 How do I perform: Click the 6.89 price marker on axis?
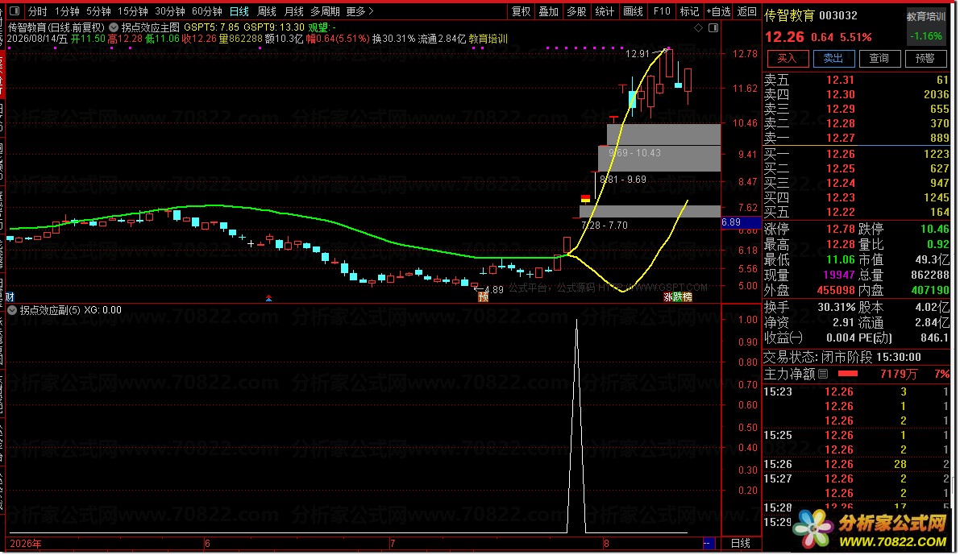click(x=741, y=222)
